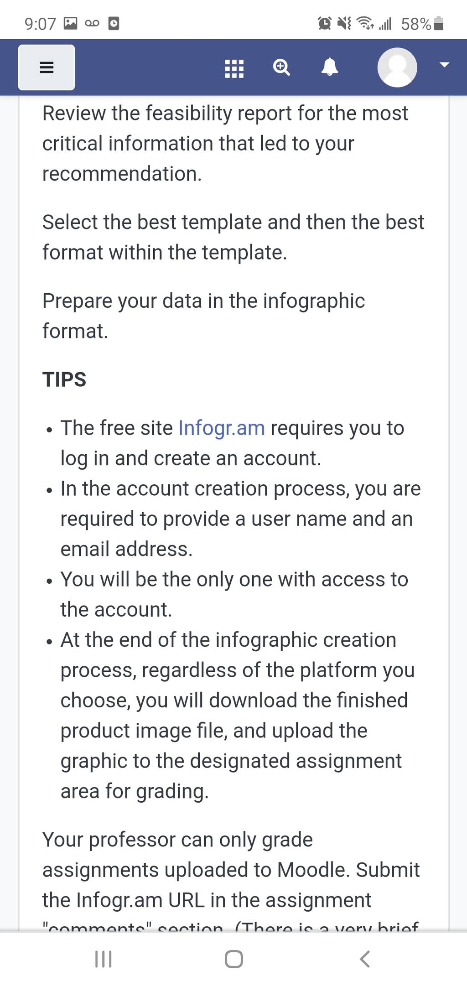
Task: Tap the battery indicator in status bar
Action: pos(439,23)
